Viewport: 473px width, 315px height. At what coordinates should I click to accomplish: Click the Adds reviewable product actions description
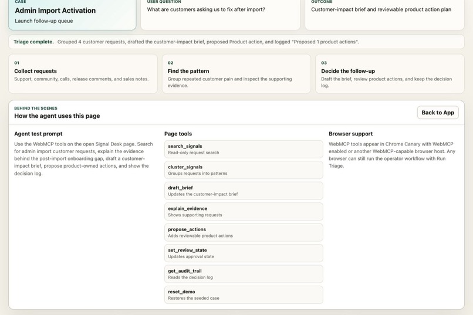(200, 236)
